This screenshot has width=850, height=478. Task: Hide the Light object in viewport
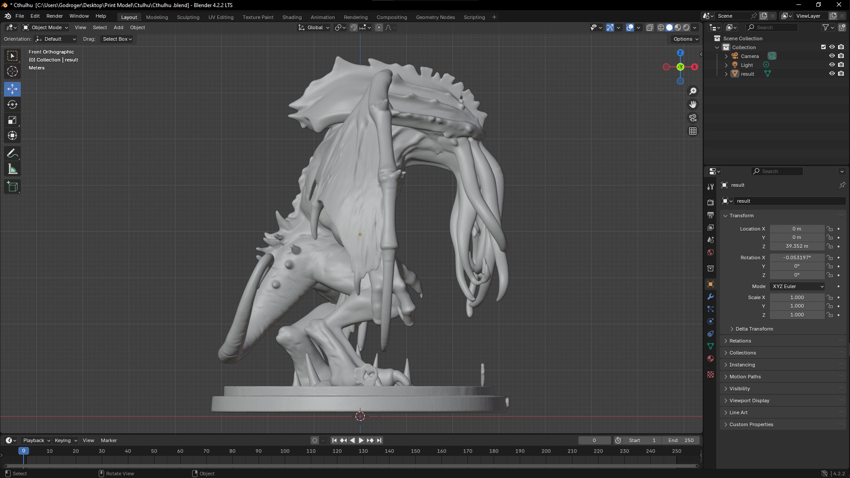click(x=832, y=65)
